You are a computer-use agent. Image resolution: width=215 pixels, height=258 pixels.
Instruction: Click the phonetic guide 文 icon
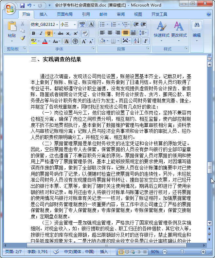(82, 25)
